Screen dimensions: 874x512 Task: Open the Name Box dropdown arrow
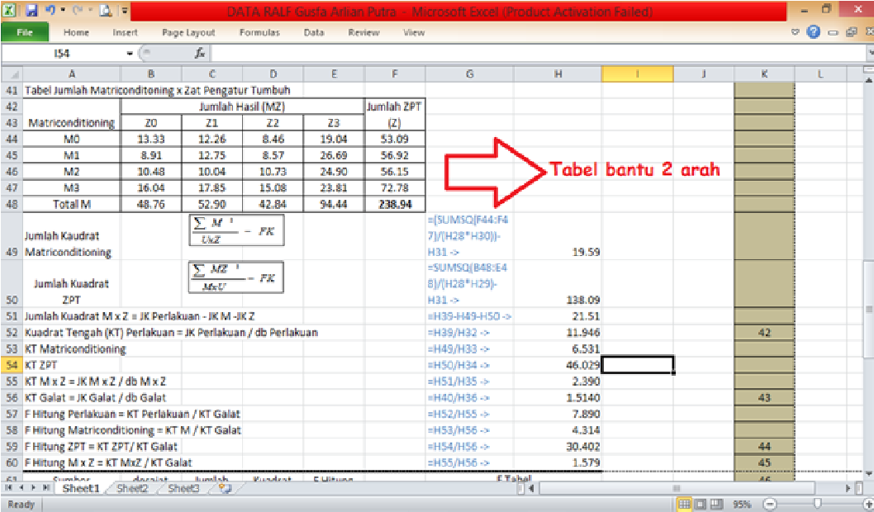(130, 54)
